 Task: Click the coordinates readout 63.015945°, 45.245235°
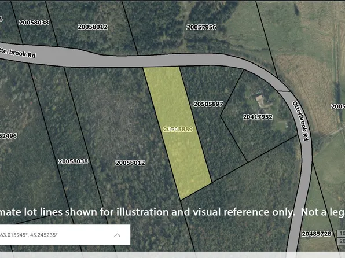29,235
